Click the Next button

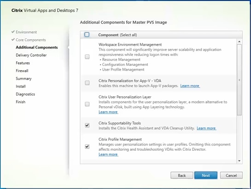[206, 175]
